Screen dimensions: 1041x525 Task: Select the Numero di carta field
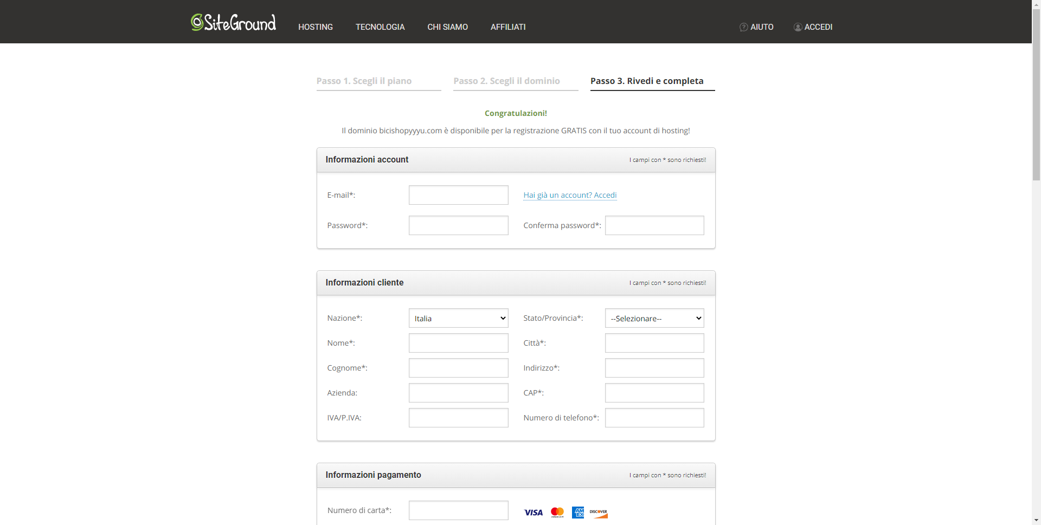[x=458, y=510]
